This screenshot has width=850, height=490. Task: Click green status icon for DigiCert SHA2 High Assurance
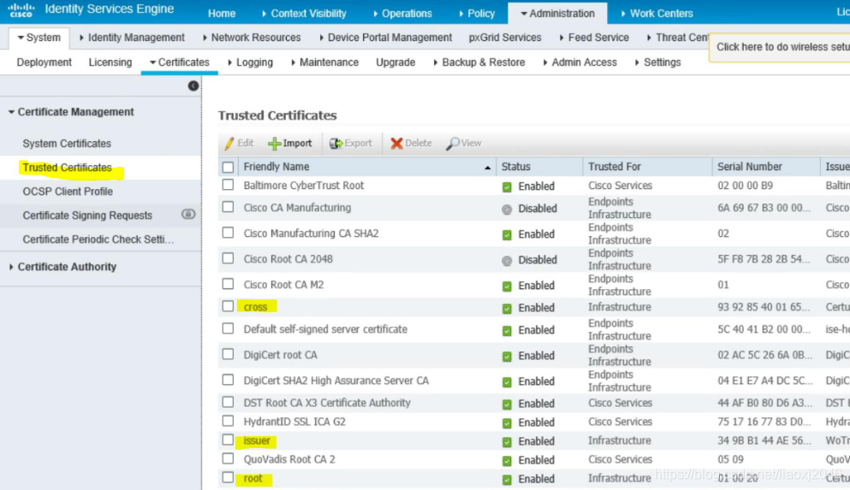(x=507, y=381)
